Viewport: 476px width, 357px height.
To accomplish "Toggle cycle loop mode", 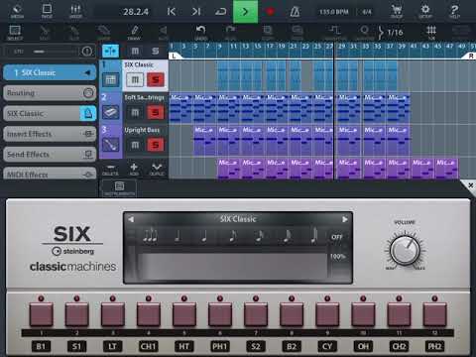I will click(220, 12).
